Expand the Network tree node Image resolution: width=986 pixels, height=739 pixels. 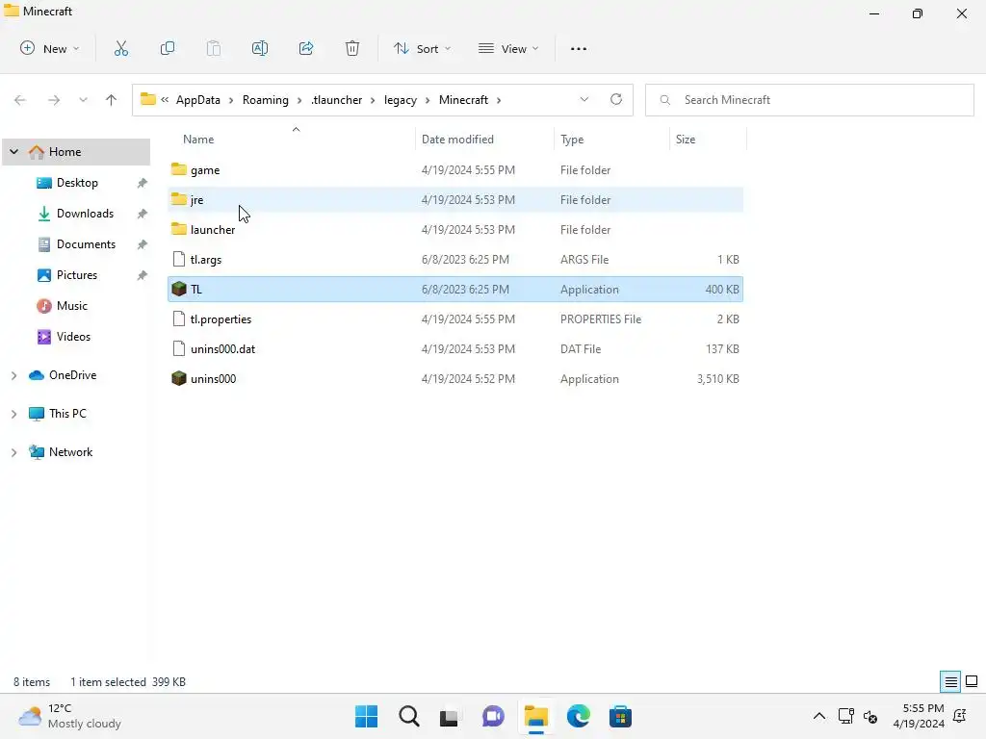[13, 452]
